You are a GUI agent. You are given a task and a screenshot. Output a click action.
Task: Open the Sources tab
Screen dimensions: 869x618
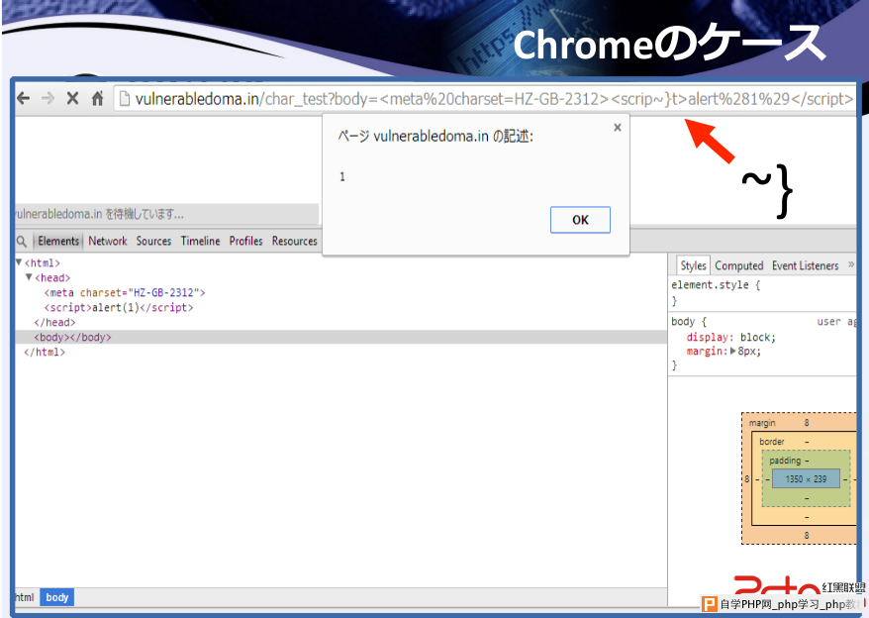click(x=153, y=241)
